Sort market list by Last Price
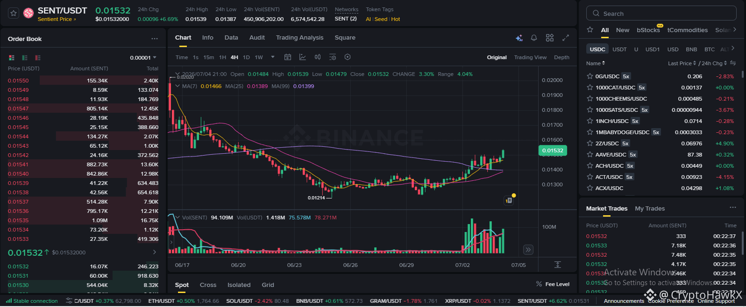The image size is (746, 307). [682, 63]
